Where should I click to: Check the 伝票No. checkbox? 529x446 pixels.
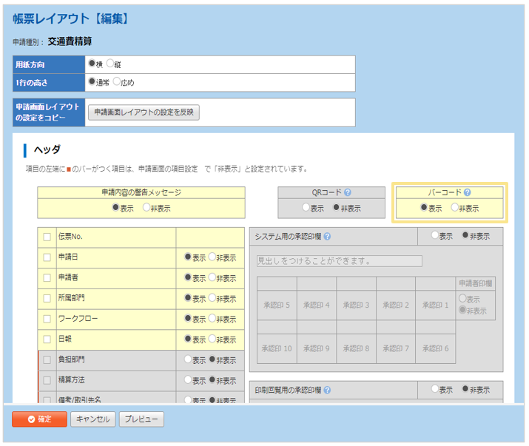47,237
